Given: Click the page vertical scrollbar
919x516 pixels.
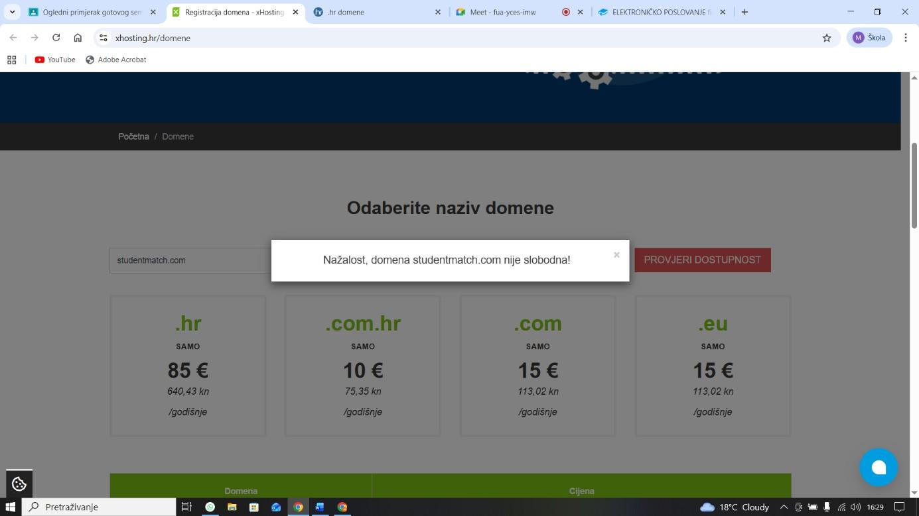Looking at the screenshot, I should click(x=914, y=186).
